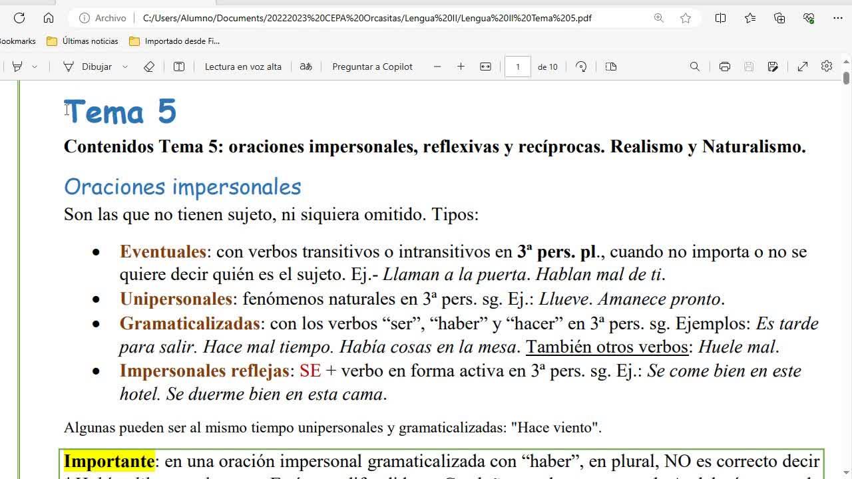Click the word 'Eventuales'
The height and width of the screenshot is (479, 852).
pos(163,251)
